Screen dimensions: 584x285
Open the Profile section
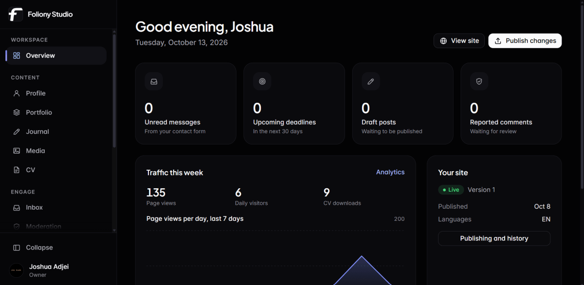point(56,93)
